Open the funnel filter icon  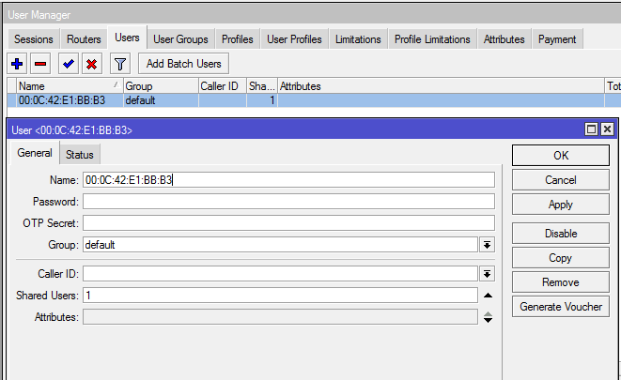tap(119, 64)
